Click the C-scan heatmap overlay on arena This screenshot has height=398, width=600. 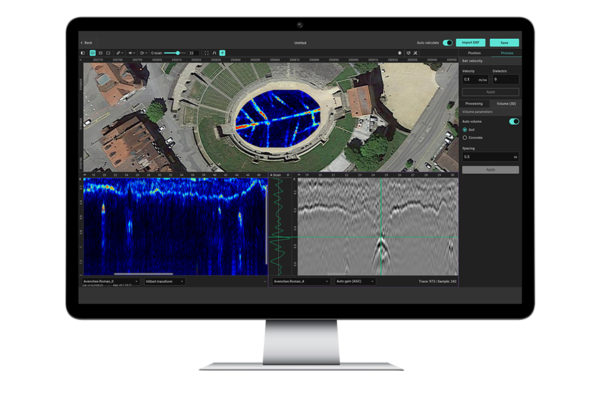pyautogui.click(x=278, y=119)
